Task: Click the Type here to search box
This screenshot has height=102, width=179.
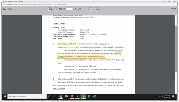Action: 27,96
